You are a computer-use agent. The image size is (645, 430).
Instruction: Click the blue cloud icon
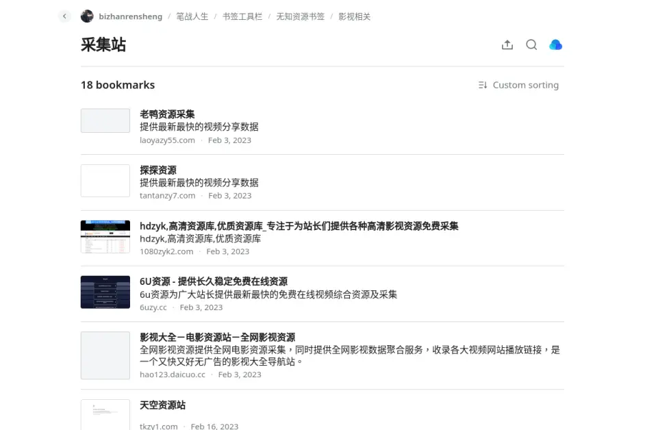[555, 45]
